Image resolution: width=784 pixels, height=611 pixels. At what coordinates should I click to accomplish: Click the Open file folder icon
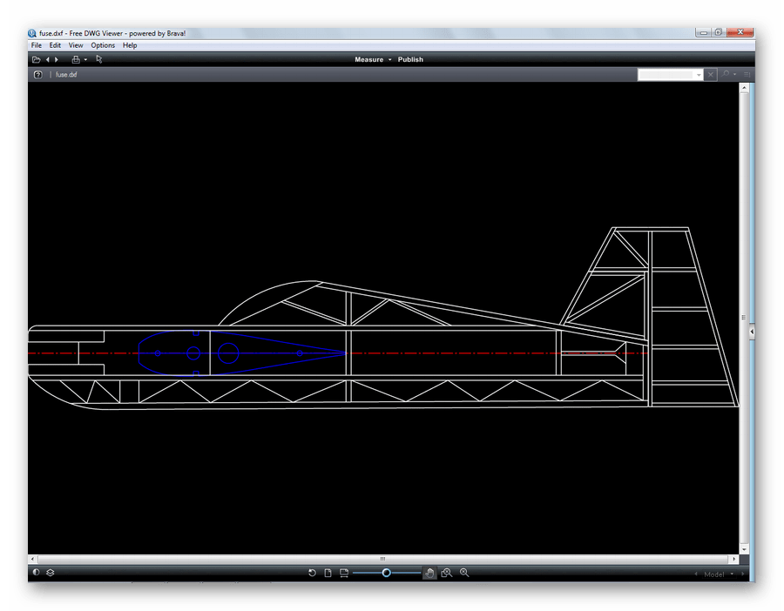point(36,59)
